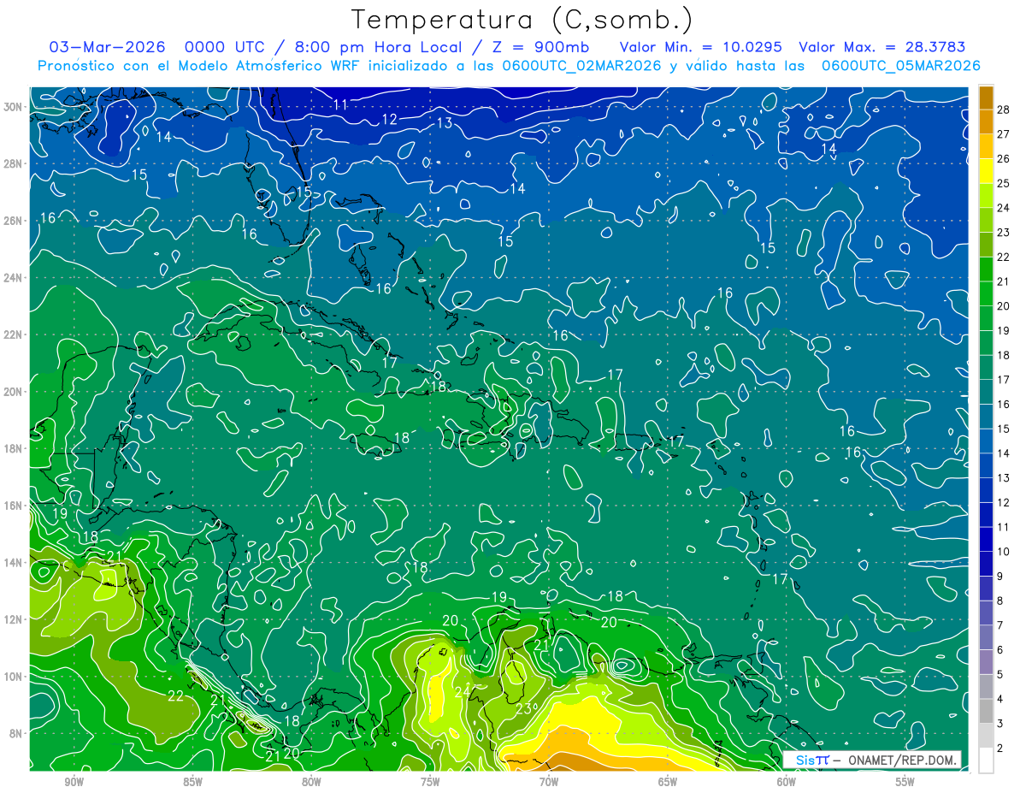Click the color bar scale label "25"
Image resolution: width=1026 pixels, height=793 pixels.
(1004, 183)
